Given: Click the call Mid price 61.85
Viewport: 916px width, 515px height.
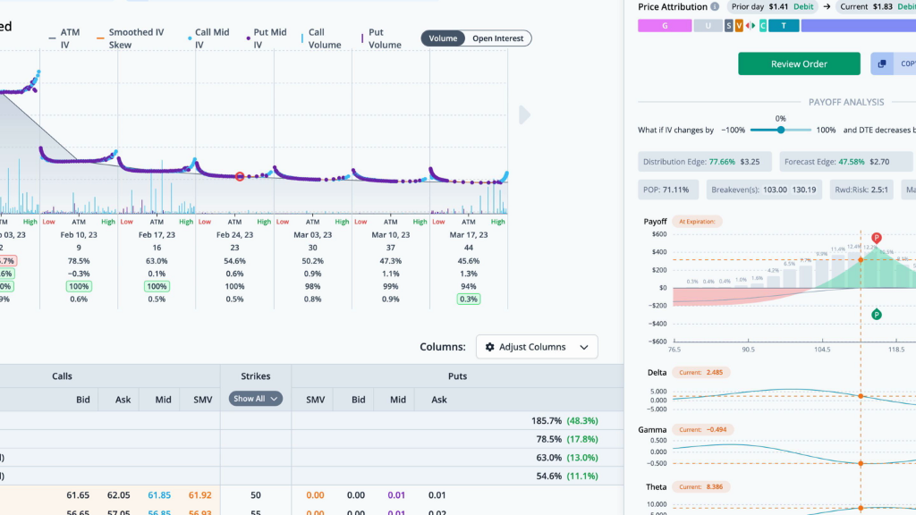Looking at the screenshot, I should (x=159, y=495).
